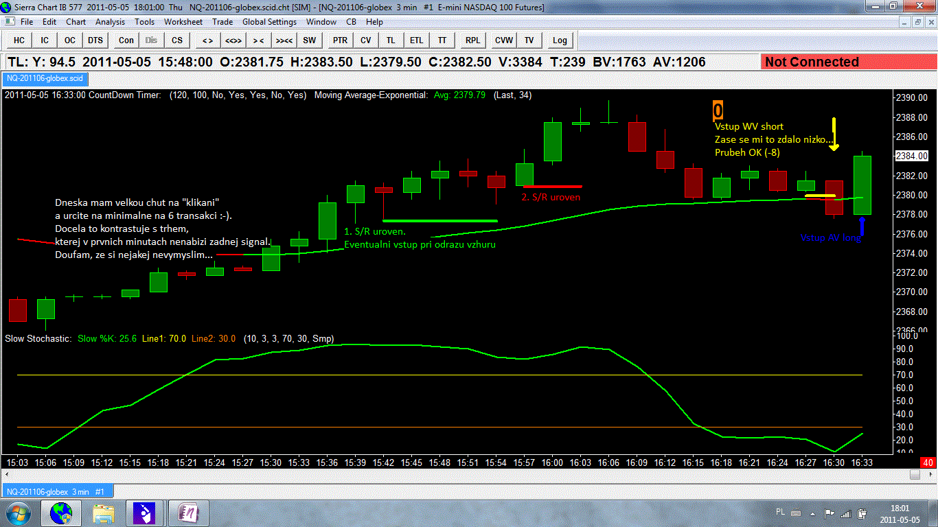Select the TL trend line tool
This screenshot has width=938, height=527.
391,40
